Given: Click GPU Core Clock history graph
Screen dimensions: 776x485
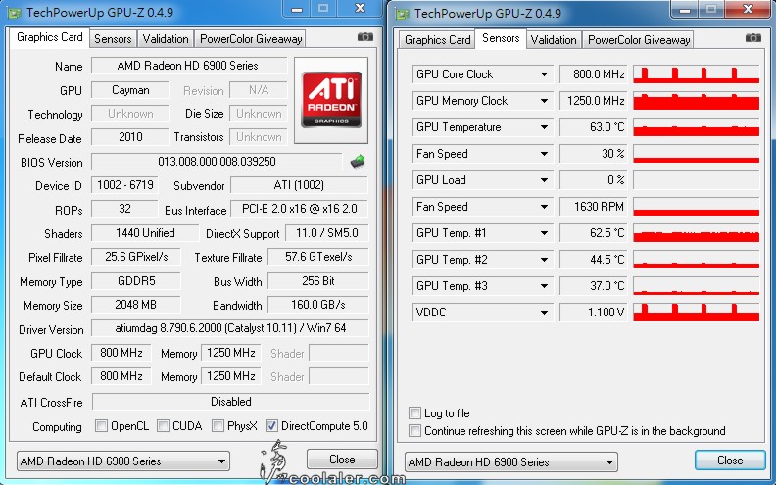Looking at the screenshot, I should click(696, 74).
